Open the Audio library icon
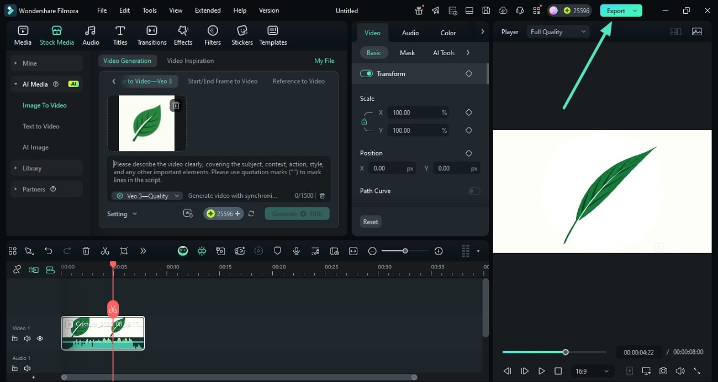 click(91, 35)
